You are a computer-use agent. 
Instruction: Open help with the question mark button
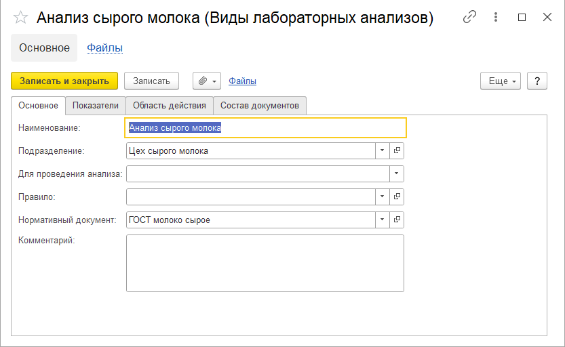(x=537, y=81)
